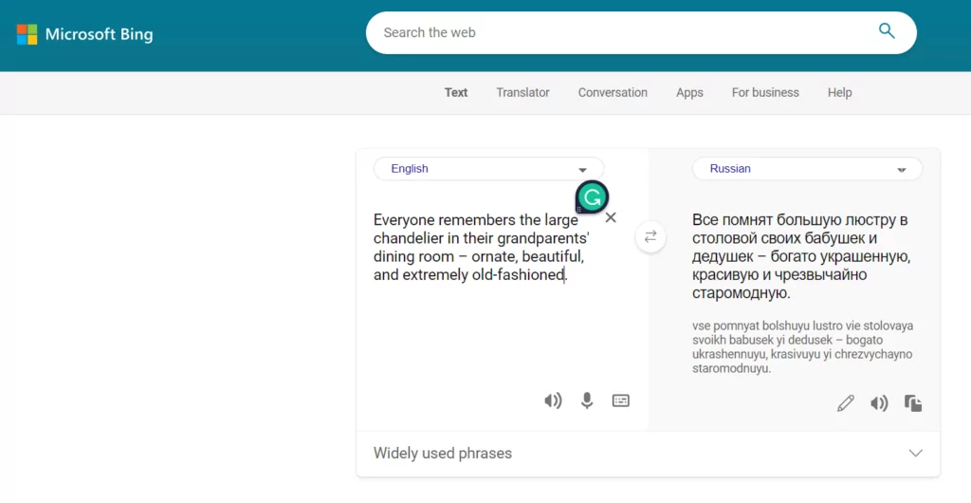The image size is (971, 503).
Task: Open the Russian target language dropdown
Action: (x=808, y=169)
